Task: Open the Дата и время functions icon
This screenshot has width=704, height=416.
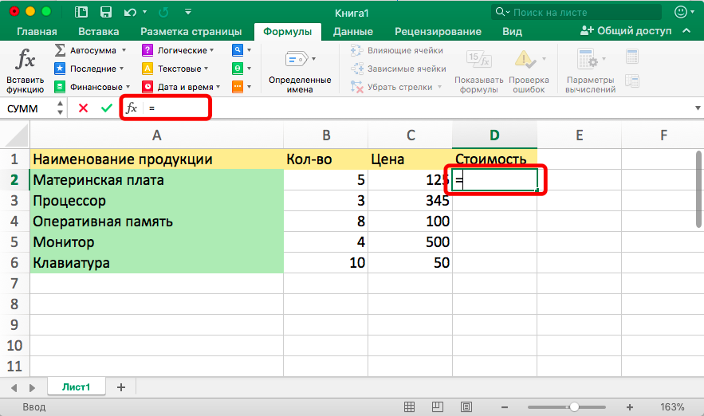Action: click(147, 87)
